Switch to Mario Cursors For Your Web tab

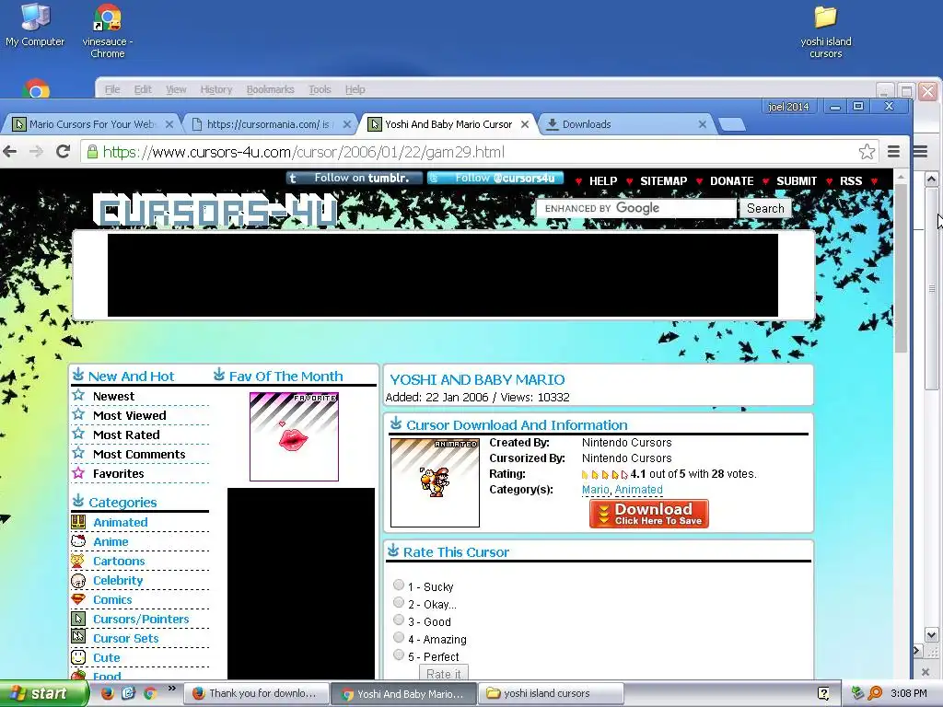click(92, 124)
